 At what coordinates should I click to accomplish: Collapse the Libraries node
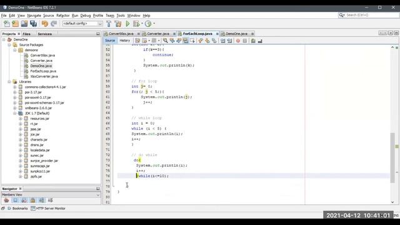point(9,82)
